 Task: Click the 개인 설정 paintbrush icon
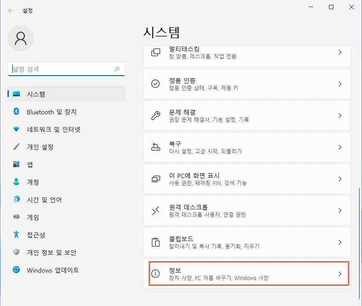16,146
